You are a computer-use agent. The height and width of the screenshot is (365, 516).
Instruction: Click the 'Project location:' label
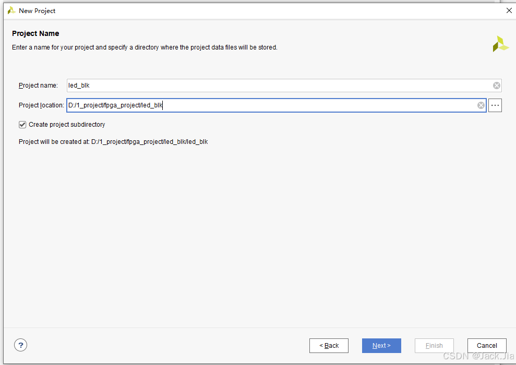point(41,105)
